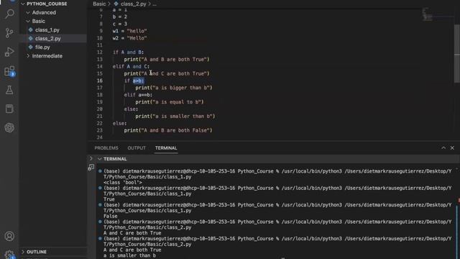Open the Extensions view
The width and height of the screenshot is (460, 259).
tap(9, 71)
